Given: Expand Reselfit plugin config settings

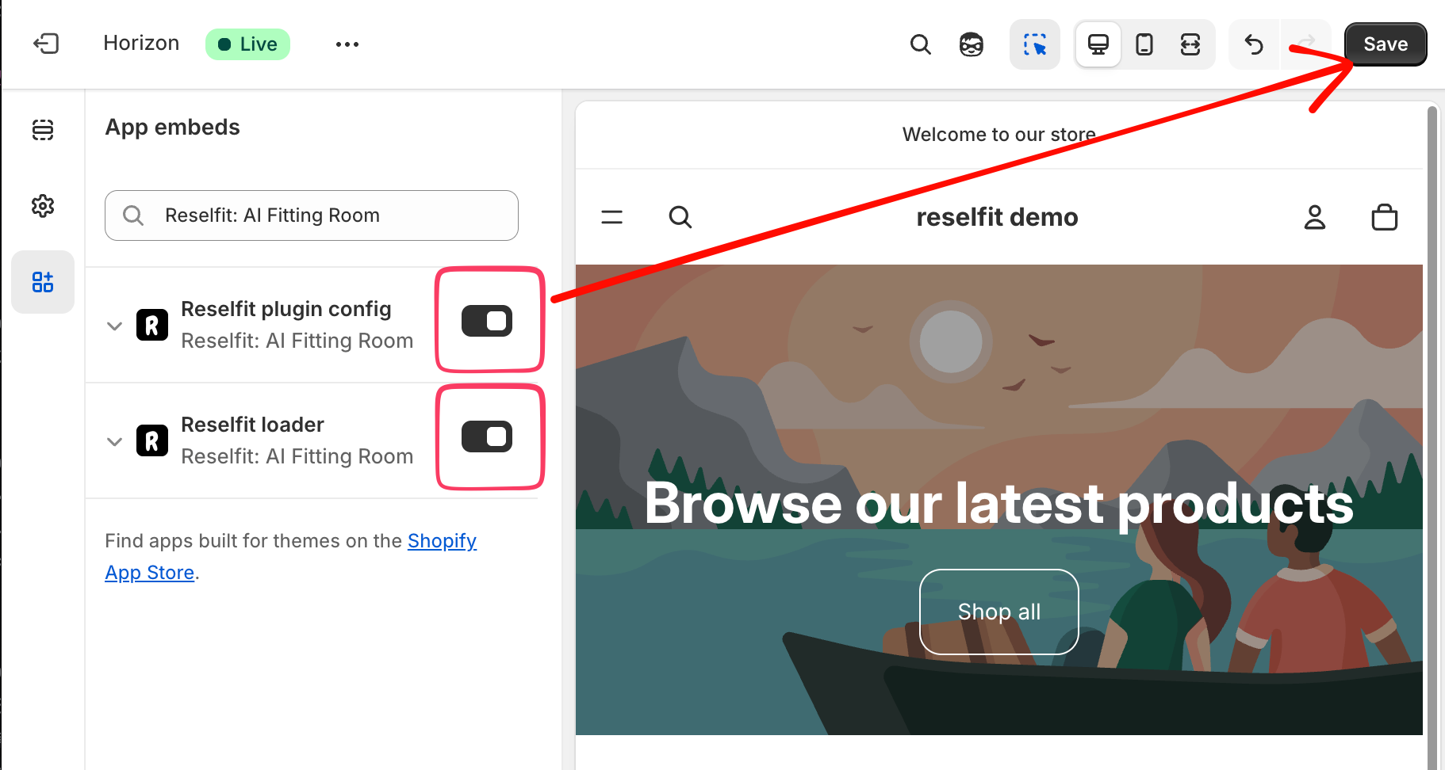Looking at the screenshot, I should (115, 326).
